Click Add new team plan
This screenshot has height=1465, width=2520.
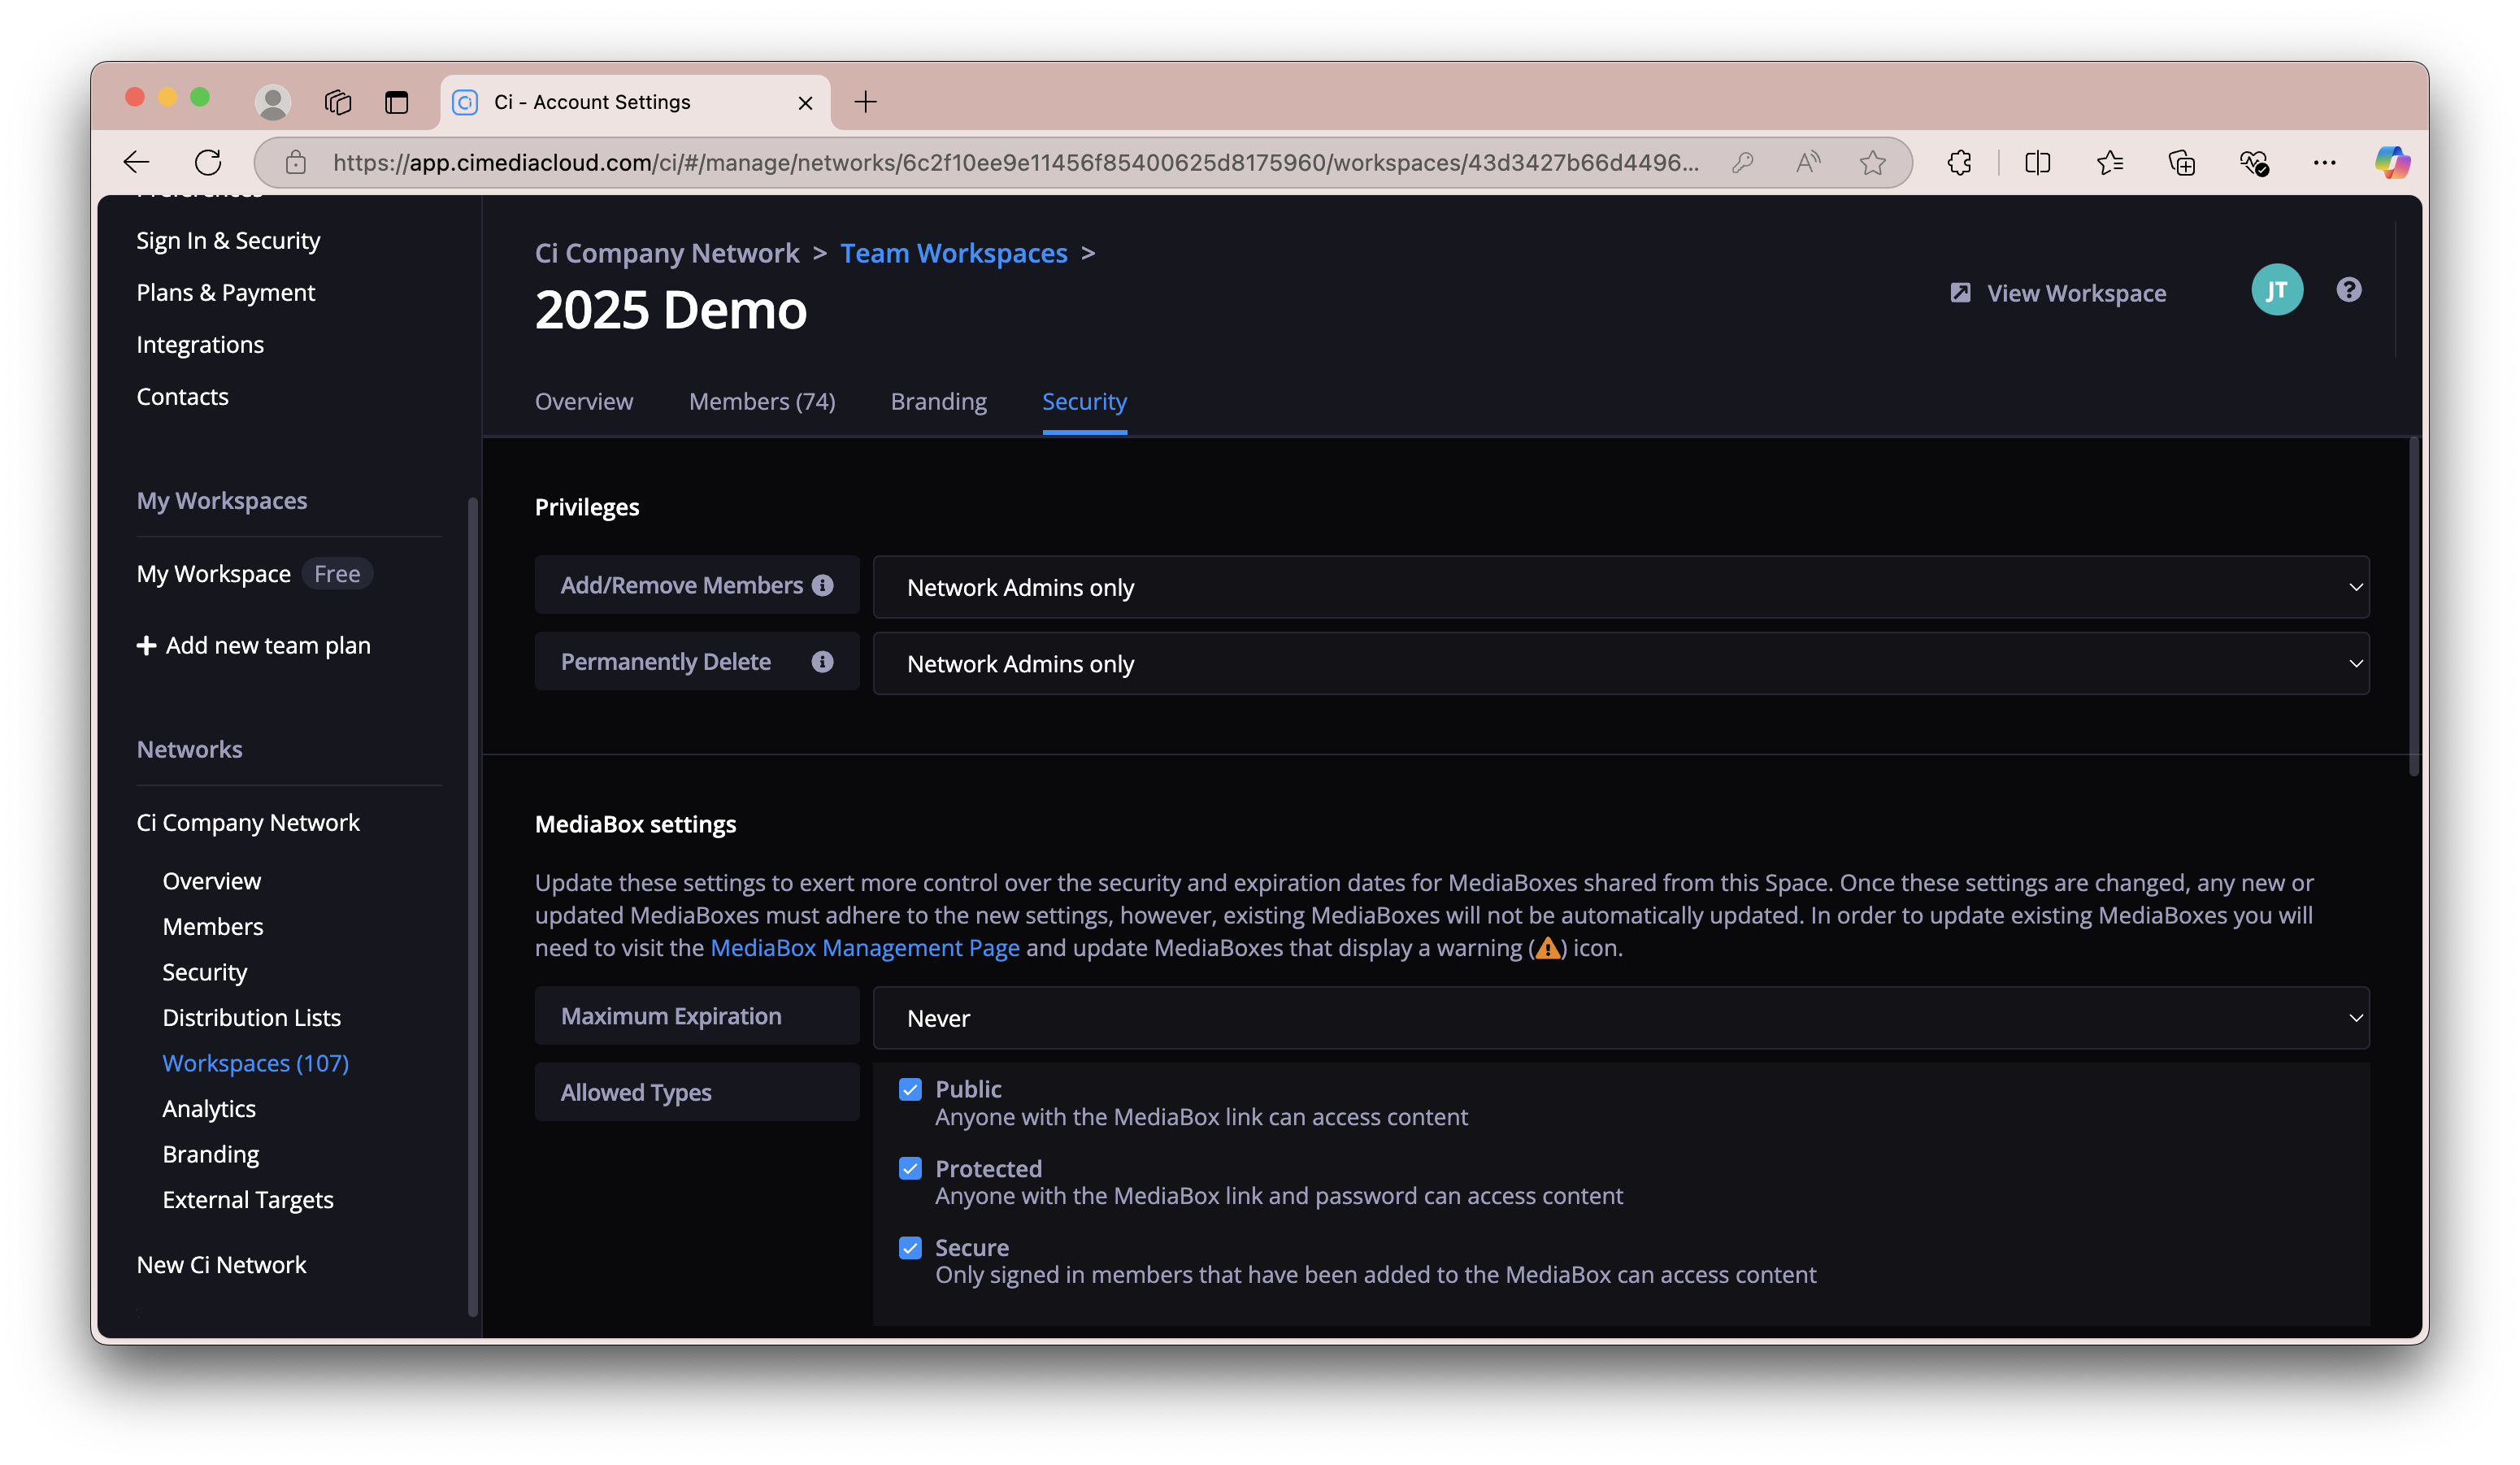click(x=254, y=646)
